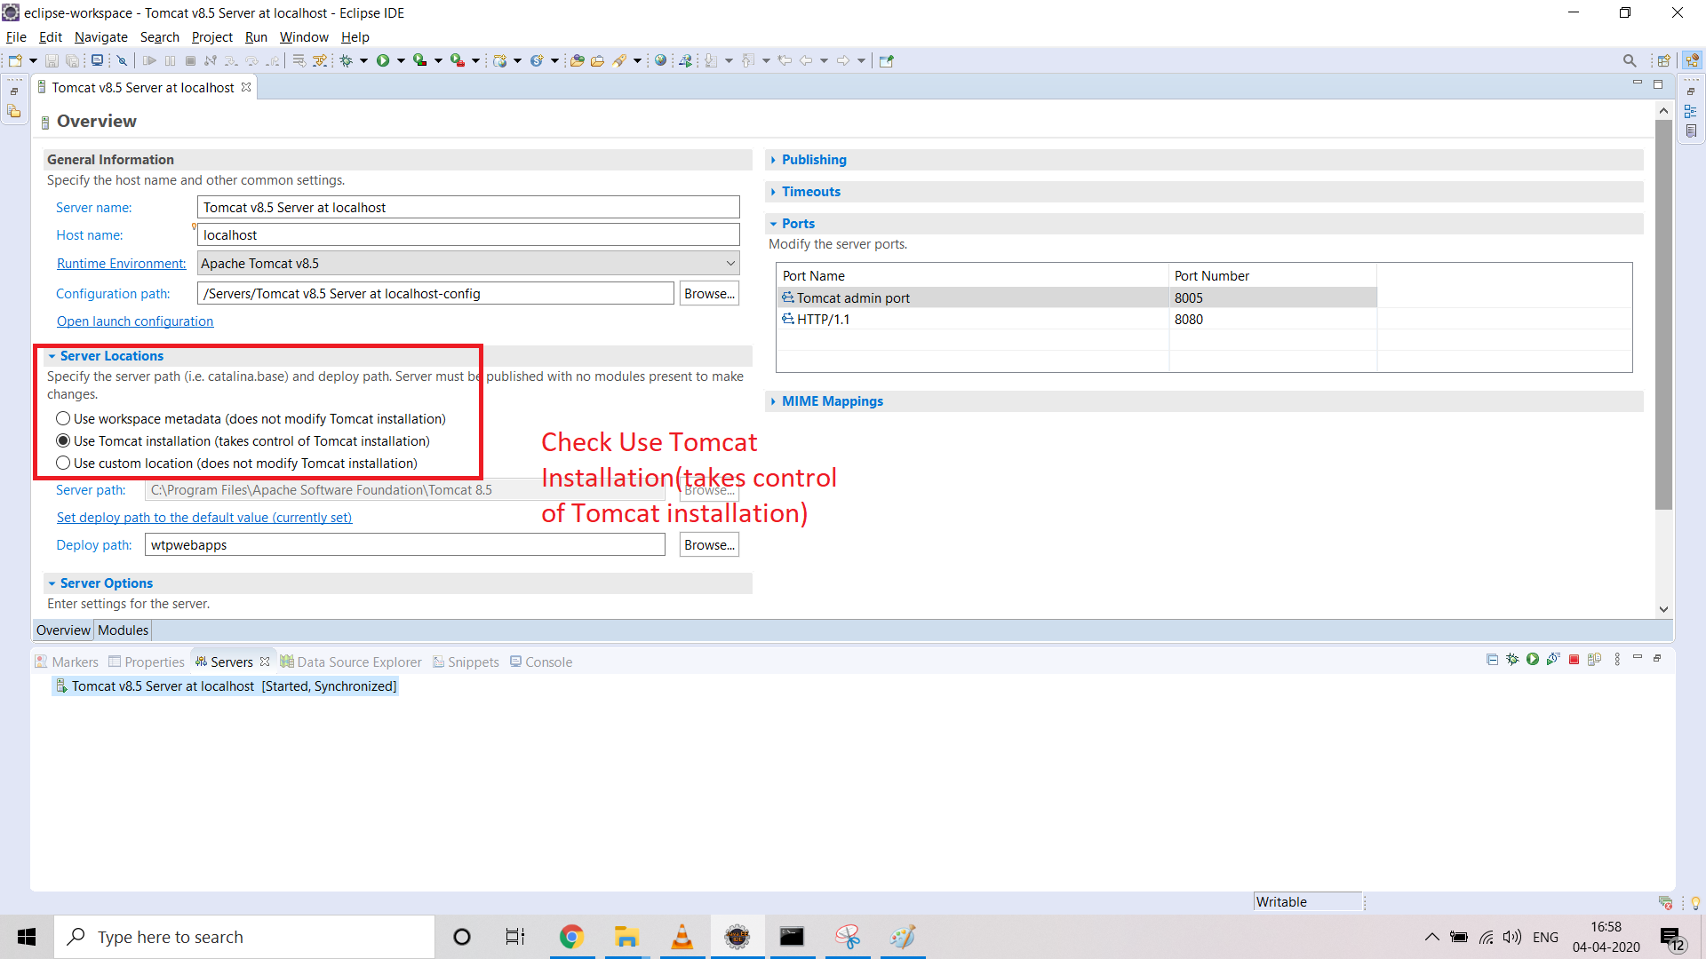Click the Server name input field

pyautogui.click(x=468, y=207)
